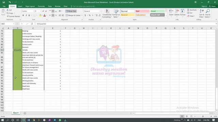218x122 pixels.
Task: Apply the Bad cell style
Action: 142,11
